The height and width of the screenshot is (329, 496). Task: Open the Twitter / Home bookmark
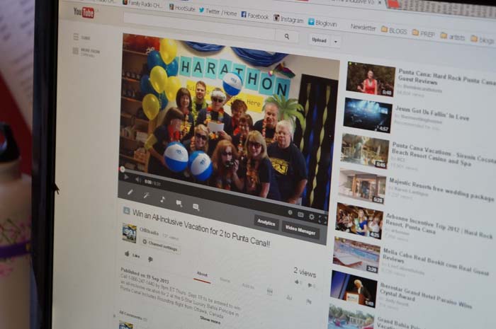pyautogui.click(x=218, y=12)
